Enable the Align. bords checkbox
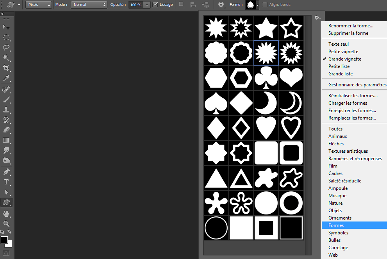 point(265,5)
